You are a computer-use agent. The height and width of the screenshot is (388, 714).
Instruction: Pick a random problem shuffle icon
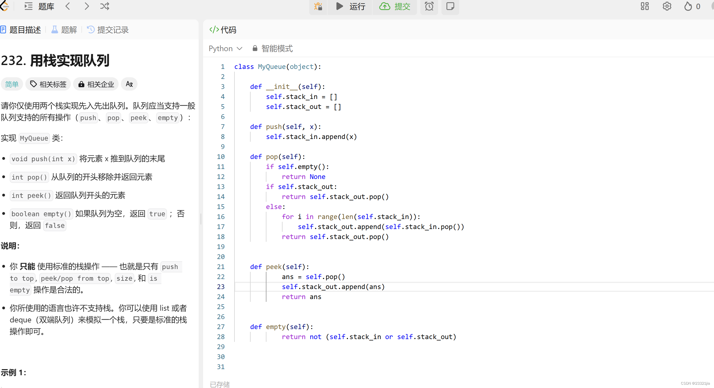(x=105, y=6)
